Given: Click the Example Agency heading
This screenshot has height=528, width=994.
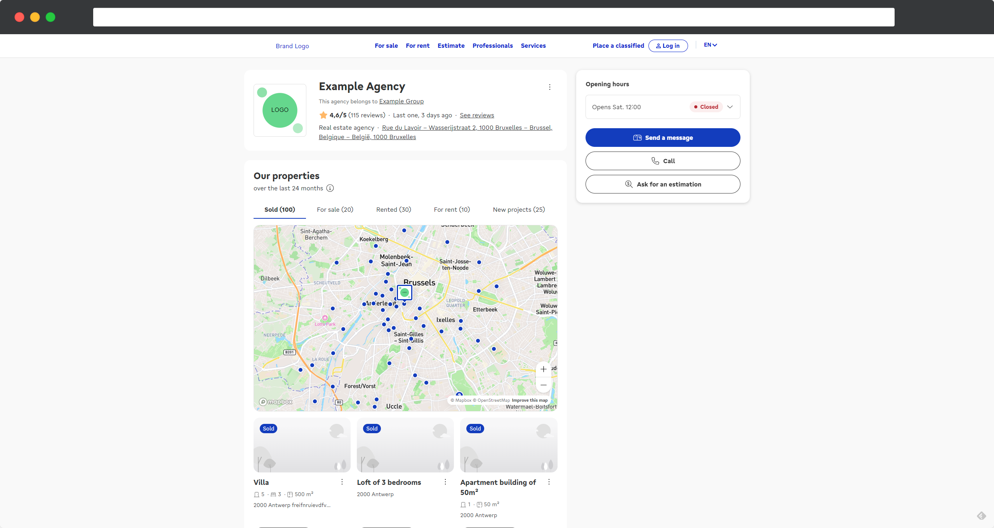Looking at the screenshot, I should pos(362,86).
